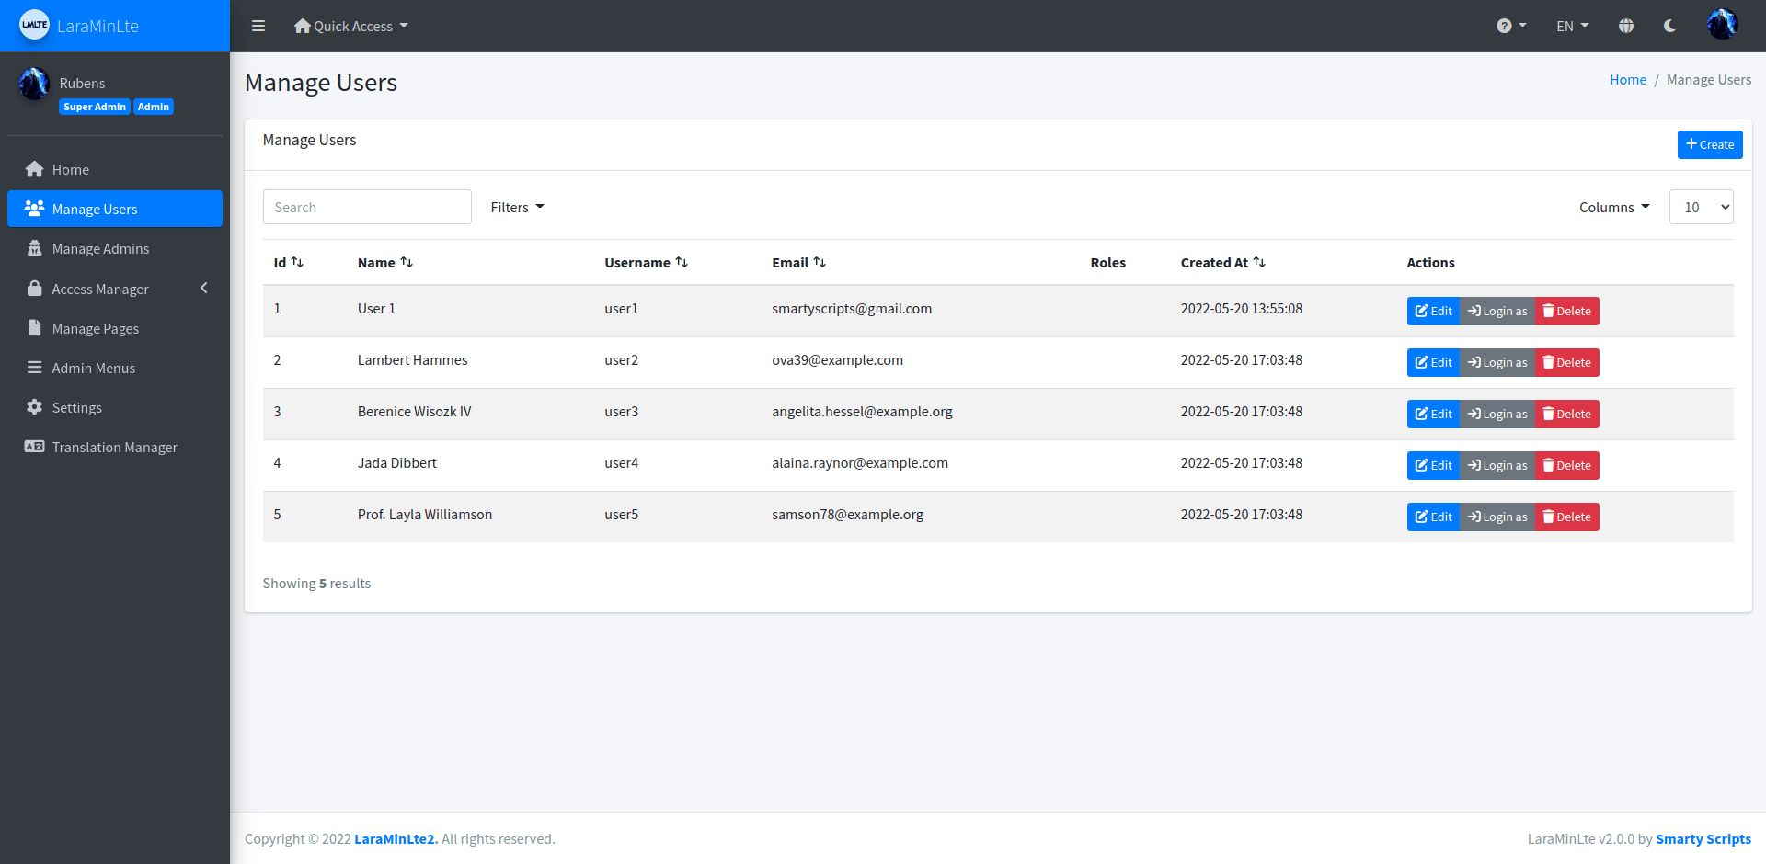Open the help question mark menu

[x=1510, y=26]
